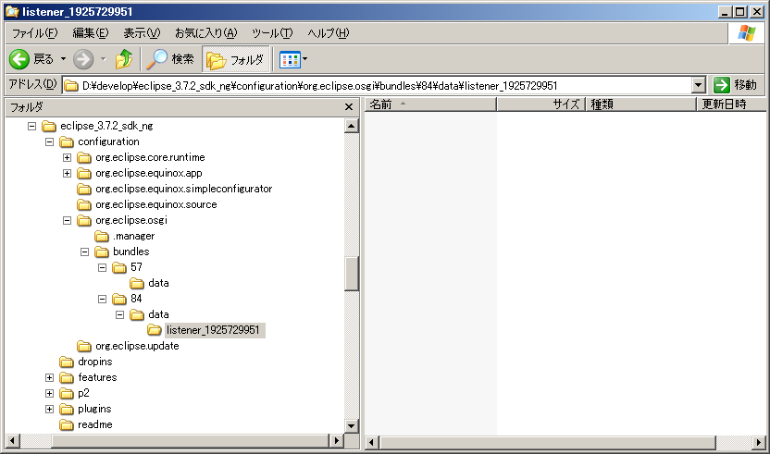Open the ヘルプ(H) menu

tap(328, 33)
